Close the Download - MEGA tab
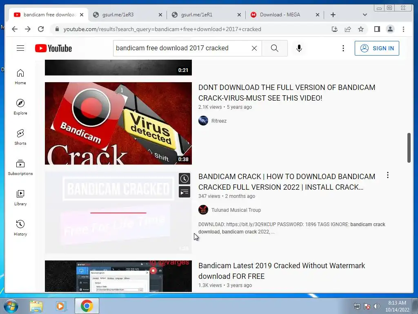418x314 pixels. [318, 15]
